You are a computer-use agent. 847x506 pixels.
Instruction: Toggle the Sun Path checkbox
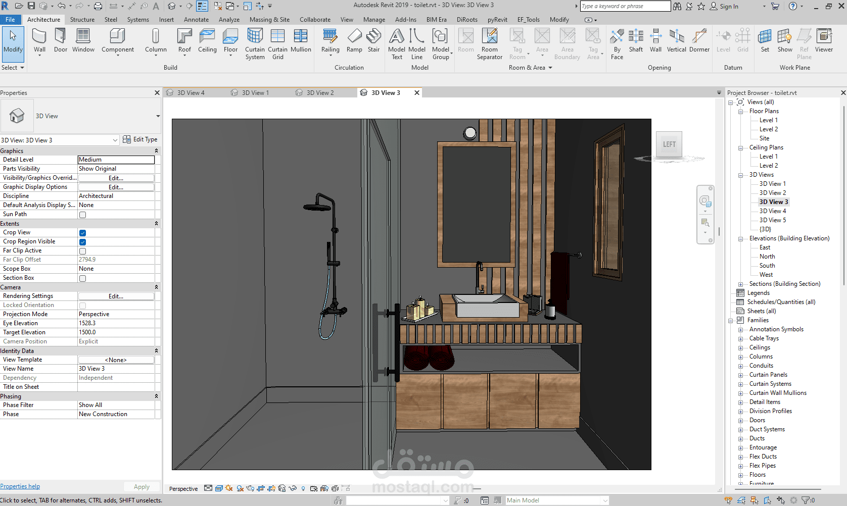82,215
